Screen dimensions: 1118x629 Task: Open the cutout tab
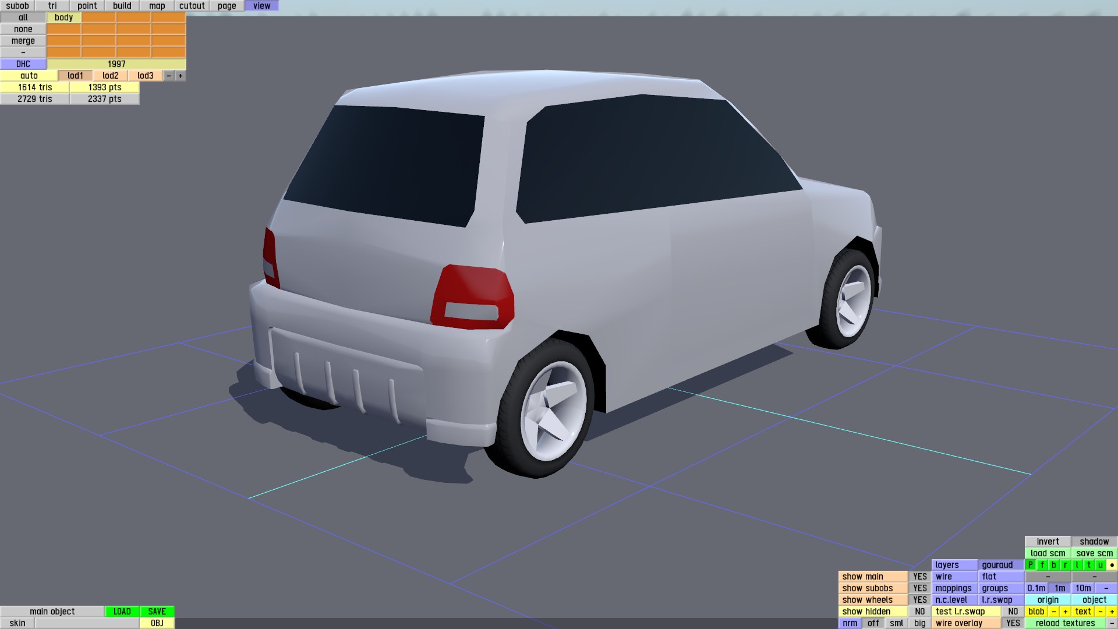[192, 6]
